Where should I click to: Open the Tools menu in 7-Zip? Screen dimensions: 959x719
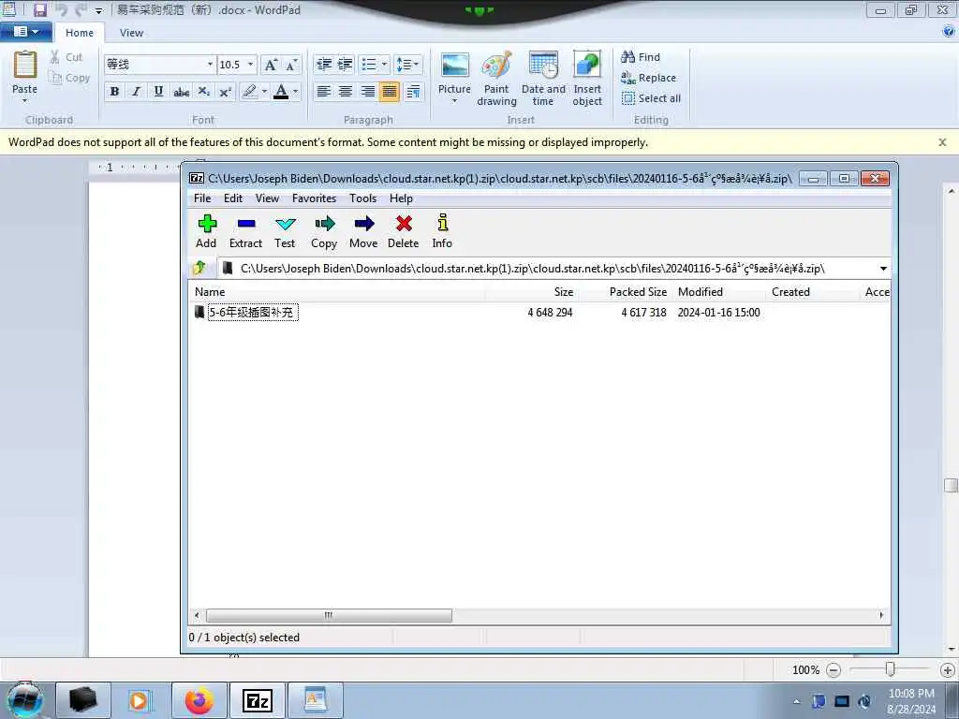pos(362,198)
